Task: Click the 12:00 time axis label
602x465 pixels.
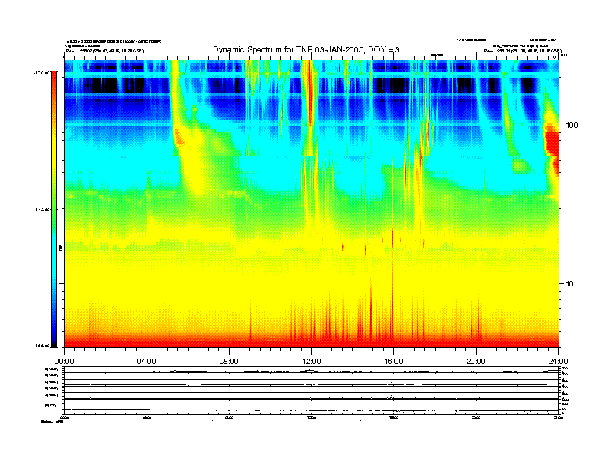Action: pyautogui.click(x=312, y=362)
